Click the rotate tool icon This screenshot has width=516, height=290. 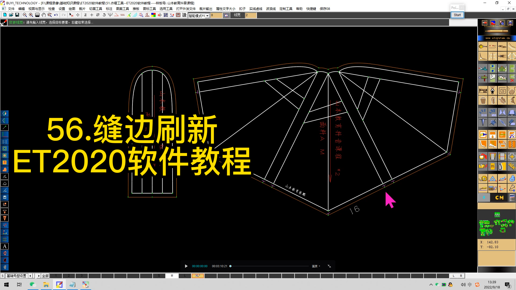[x=104, y=15]
